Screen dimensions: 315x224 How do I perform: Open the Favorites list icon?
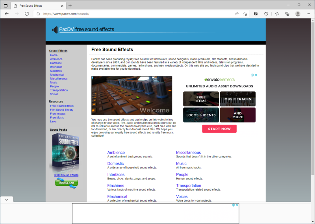(277, 14)
